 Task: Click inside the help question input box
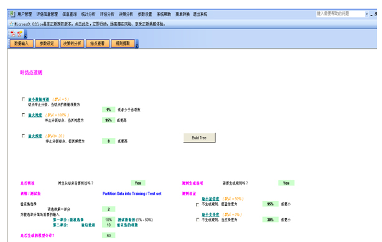coord(340,14)
